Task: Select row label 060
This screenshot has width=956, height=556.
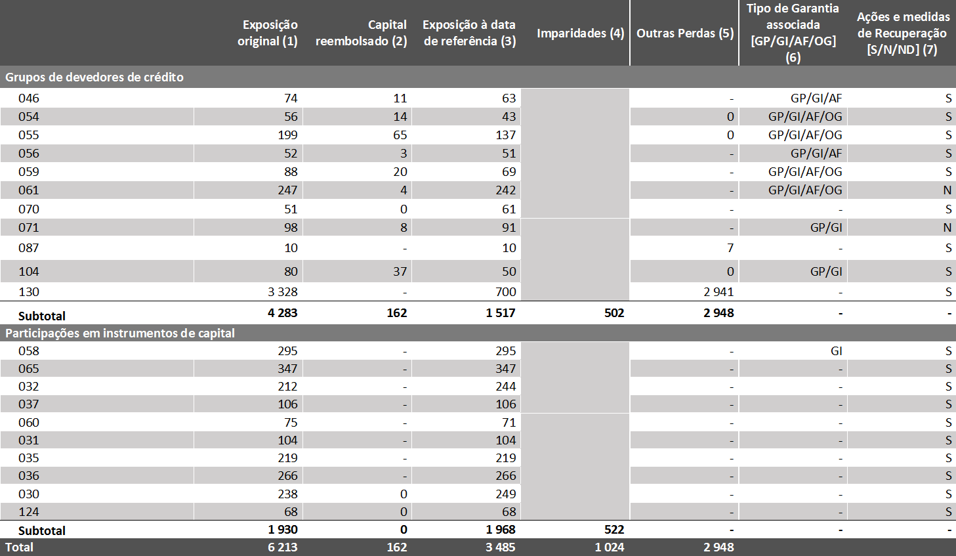Action: 29,422
